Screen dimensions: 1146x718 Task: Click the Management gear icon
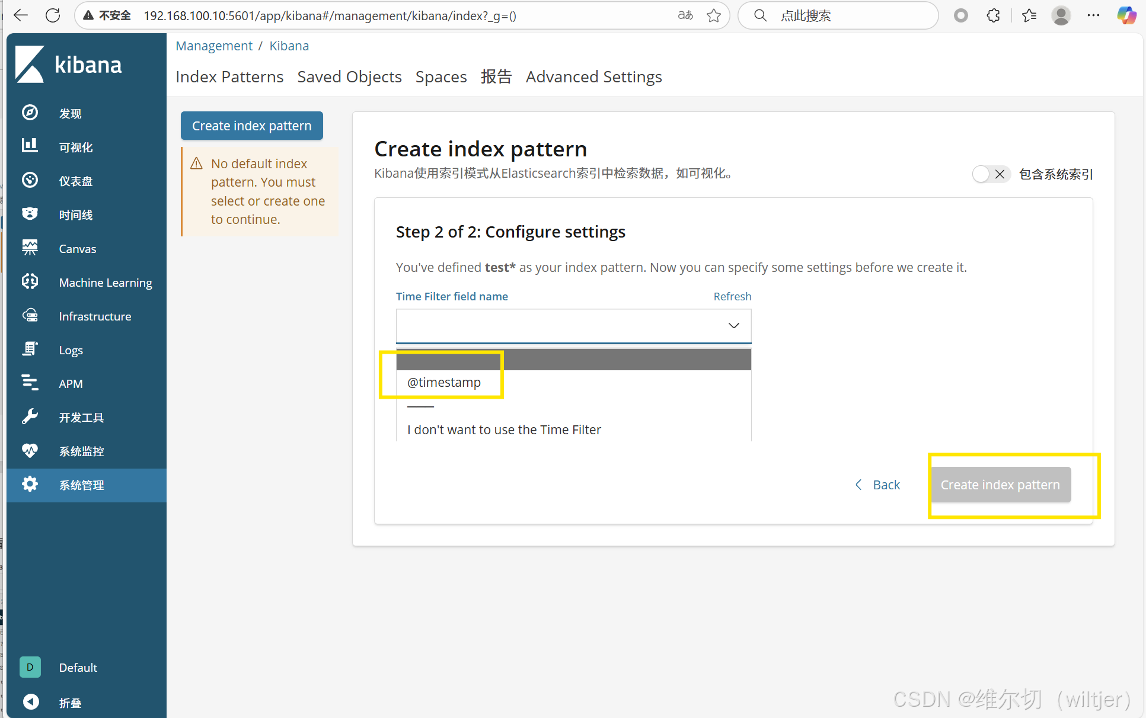(x=30, y=484)
